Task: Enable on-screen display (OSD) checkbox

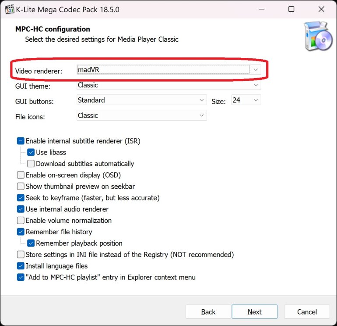Action: (21, 175)
